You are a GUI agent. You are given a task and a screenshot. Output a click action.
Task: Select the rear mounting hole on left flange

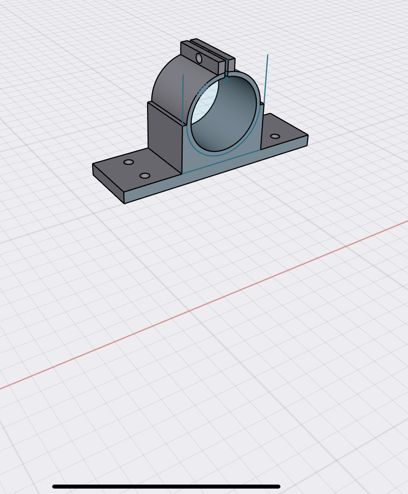pyautogui.click(x=129, y=162)
